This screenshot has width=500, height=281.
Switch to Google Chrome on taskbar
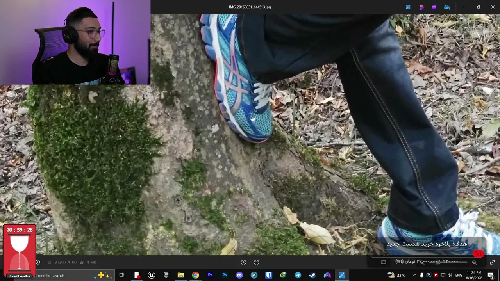195,276
